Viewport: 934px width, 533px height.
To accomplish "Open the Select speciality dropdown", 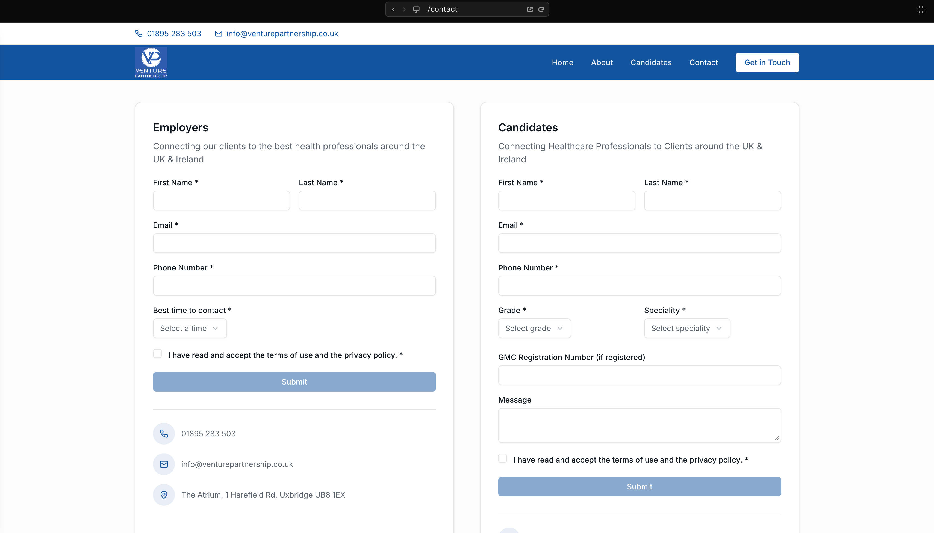I will click(687, 328).
